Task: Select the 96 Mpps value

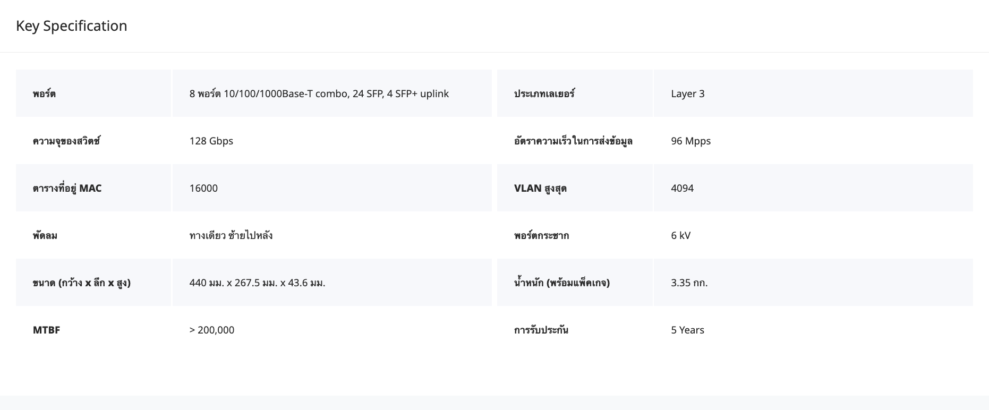Action: tap(690, 141)
